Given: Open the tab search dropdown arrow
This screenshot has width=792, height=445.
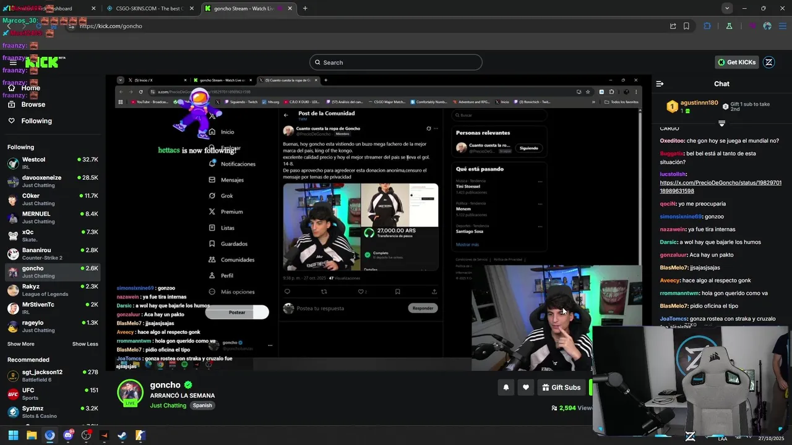Looking at the screenshot, I should pos(727,9).
